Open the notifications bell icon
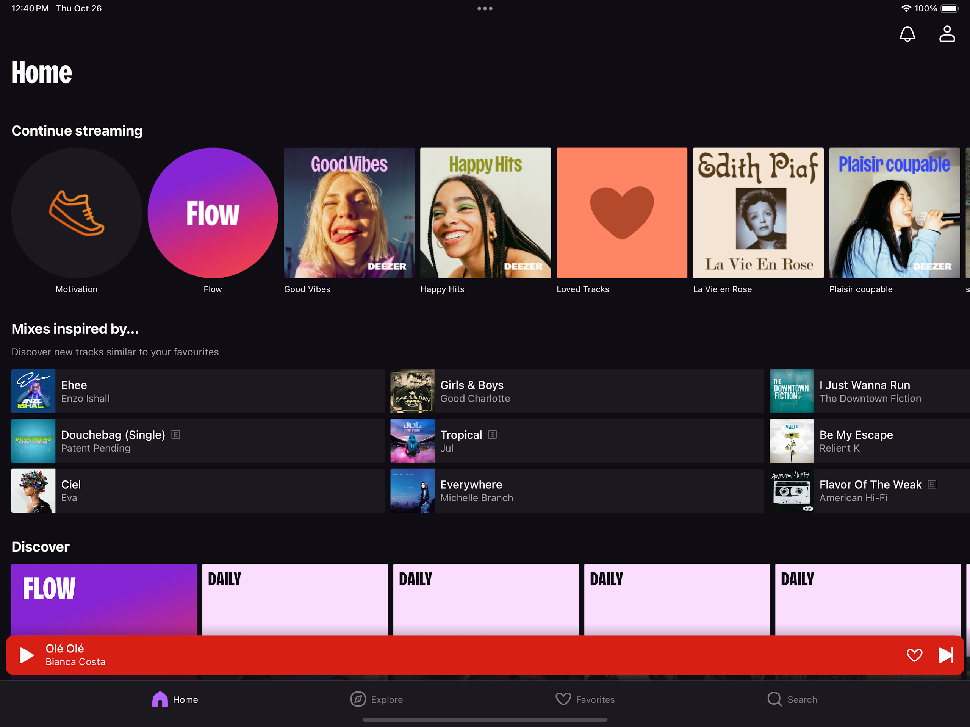The width and height of the screenshot is (970, 727). (x=907, y=34)
